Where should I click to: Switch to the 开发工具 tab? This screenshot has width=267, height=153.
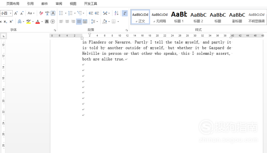click(90, 3)
